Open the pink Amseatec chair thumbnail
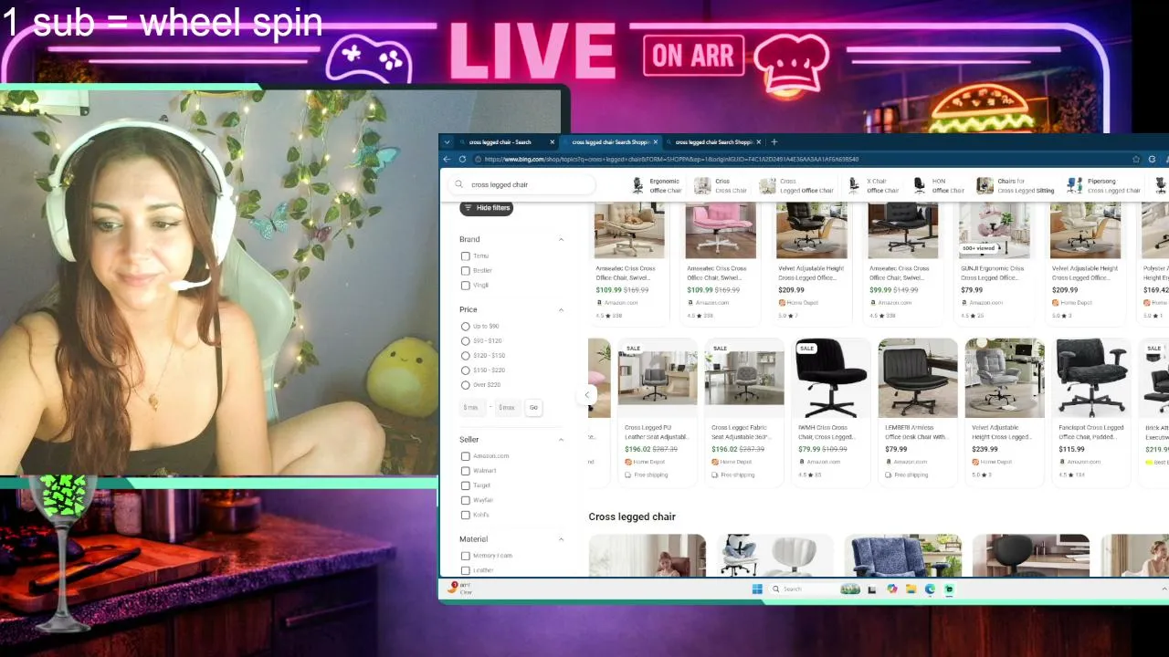Viewport: 1169px width, 657px height. 721,231
